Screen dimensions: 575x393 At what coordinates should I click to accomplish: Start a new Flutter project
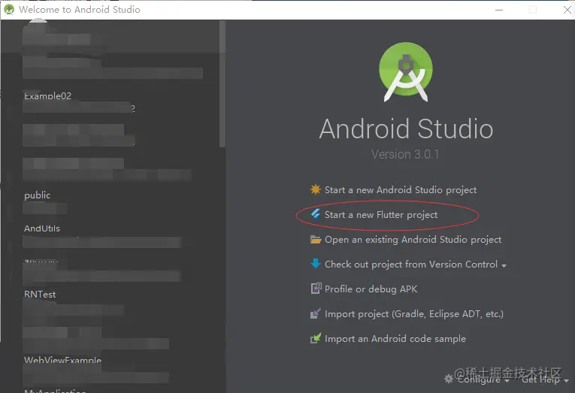pos(381,215)
